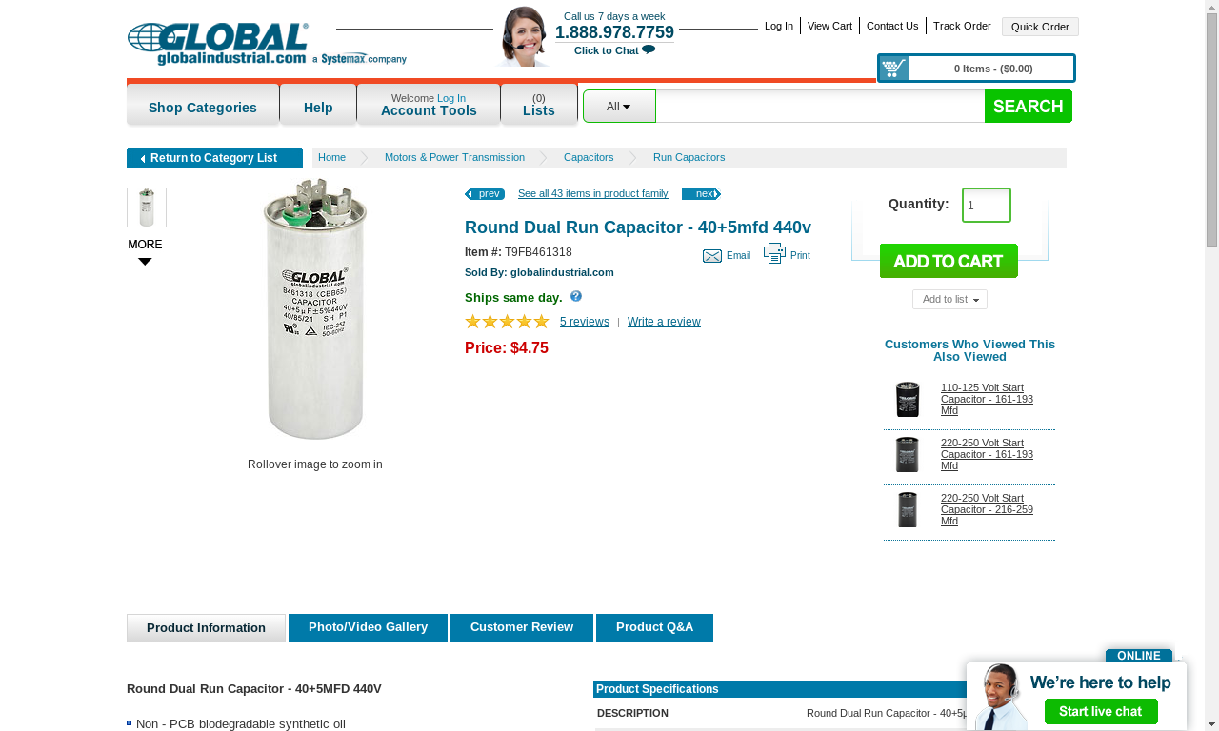
Task: Switch to the Customer Review tab
Action: coord(522,627)
